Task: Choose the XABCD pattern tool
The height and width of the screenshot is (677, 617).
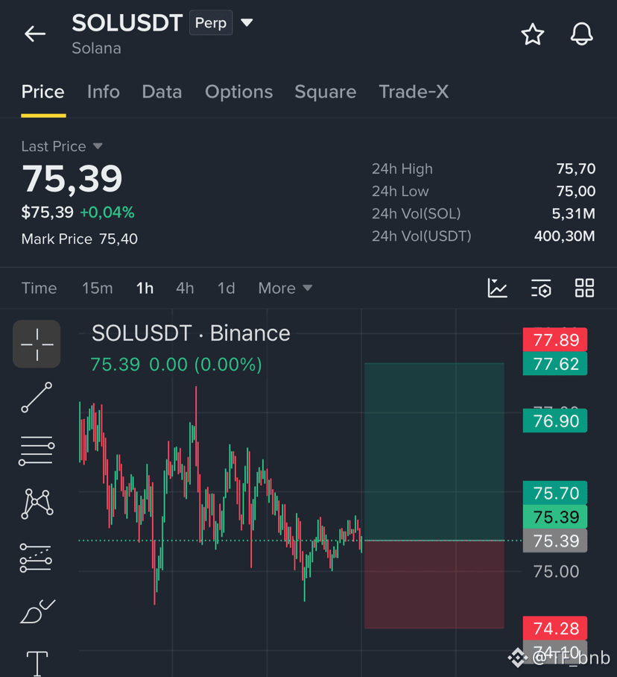Action: click(x=37, y=504)
